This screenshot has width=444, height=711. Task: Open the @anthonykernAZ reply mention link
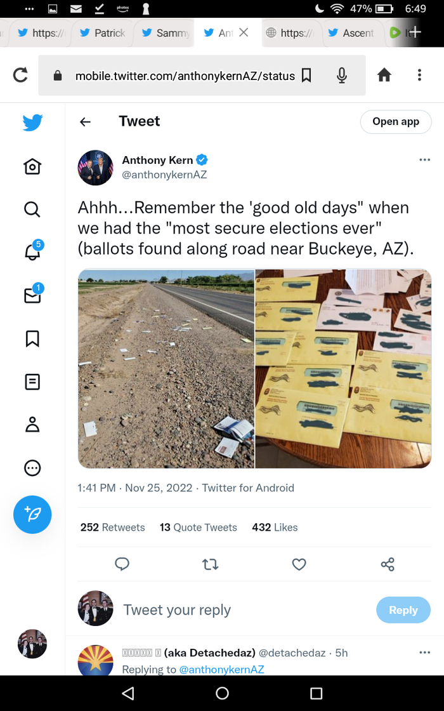pos(221,669)
